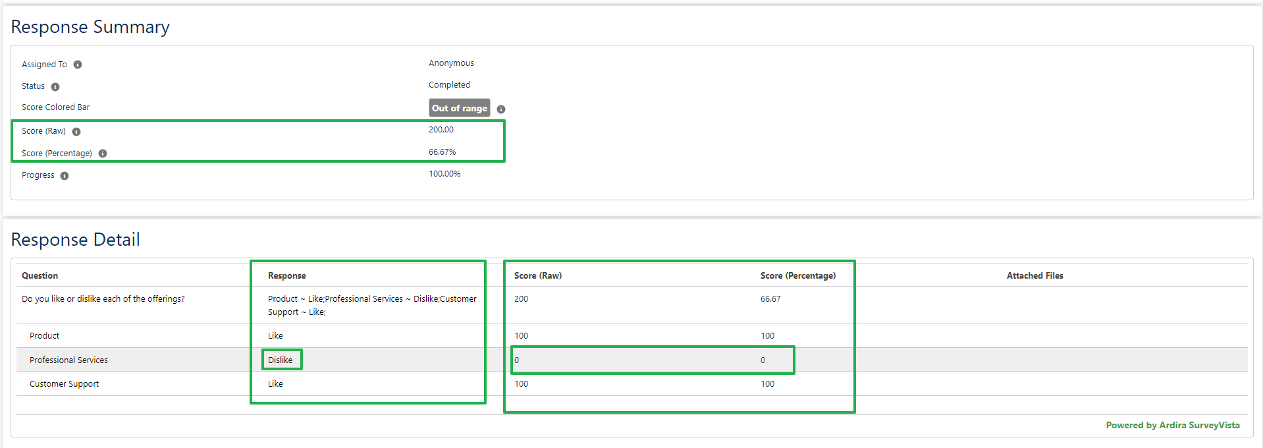The image size is (1263, 448).
Task: Click info icon next to Assigned To
Action: (x=78, y=65)
